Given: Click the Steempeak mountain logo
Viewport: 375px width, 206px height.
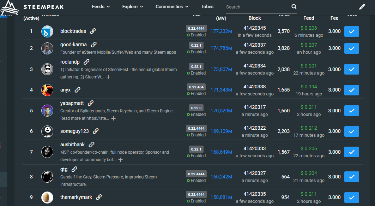Looking at the screenshot, I should (10, 7).
